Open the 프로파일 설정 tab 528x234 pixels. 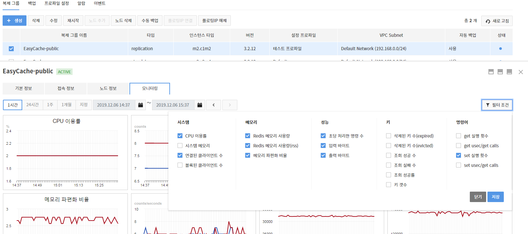57,3
